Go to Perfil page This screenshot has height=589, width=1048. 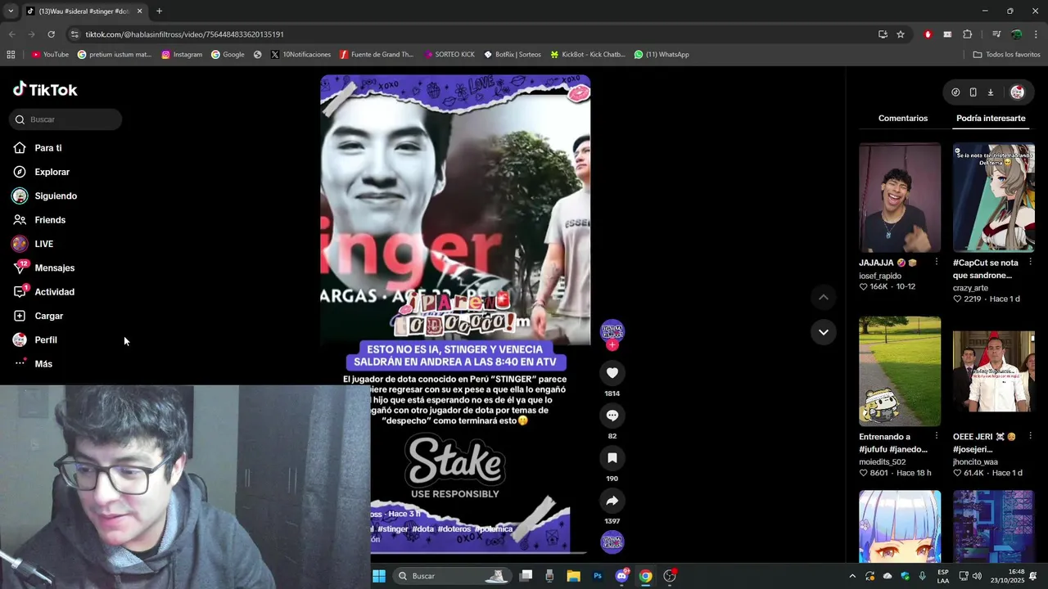point(46,339)
